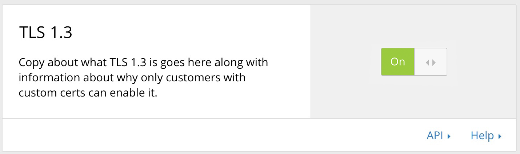Expand the API section in footer

[439, 136]
